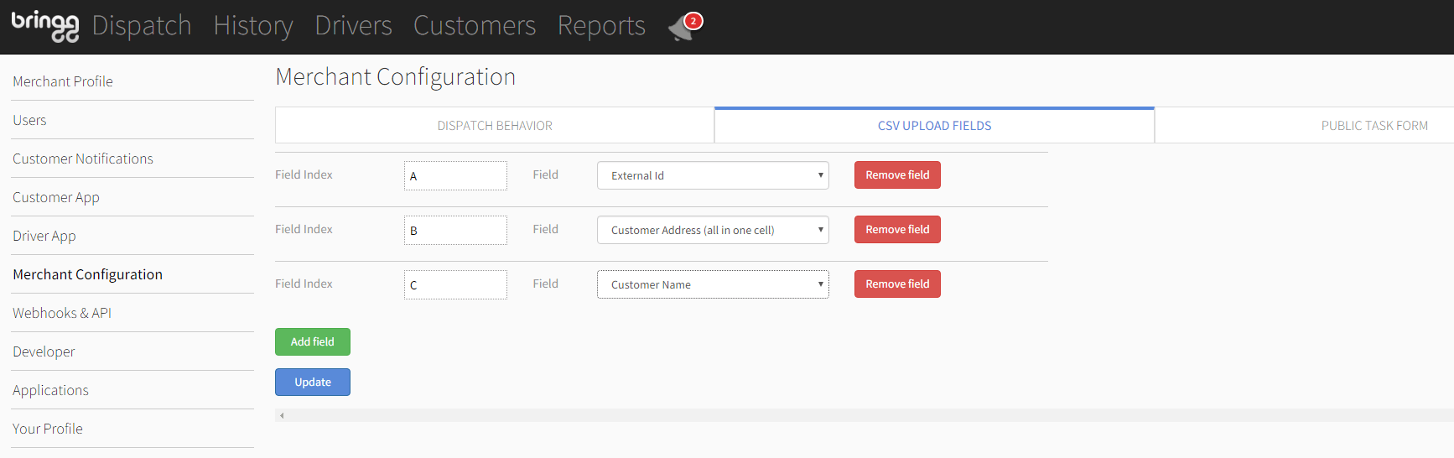The width and height of the screenshot is (1454, 458).
Task: Open the Customer Name field dropdown
Action: (x=713, y=284)
